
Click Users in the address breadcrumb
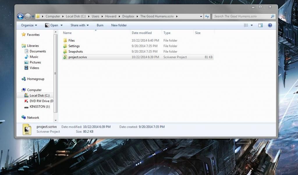(x=95, y=16)
